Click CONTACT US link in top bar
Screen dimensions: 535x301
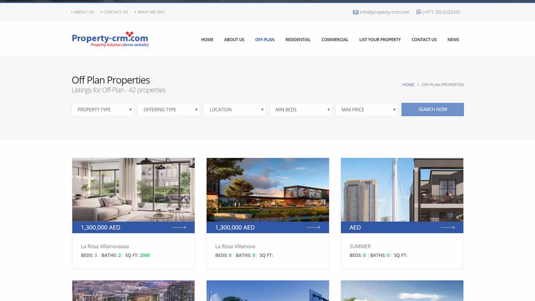115,12
